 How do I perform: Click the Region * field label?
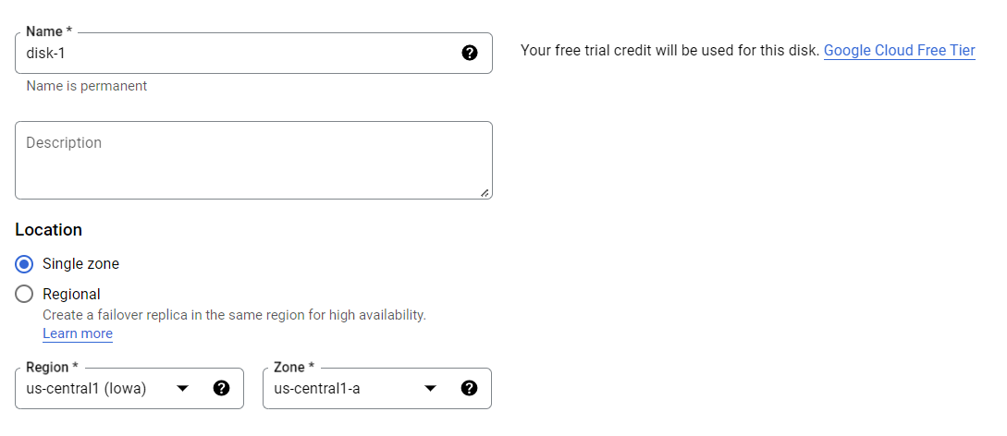(x=52, y=368)
